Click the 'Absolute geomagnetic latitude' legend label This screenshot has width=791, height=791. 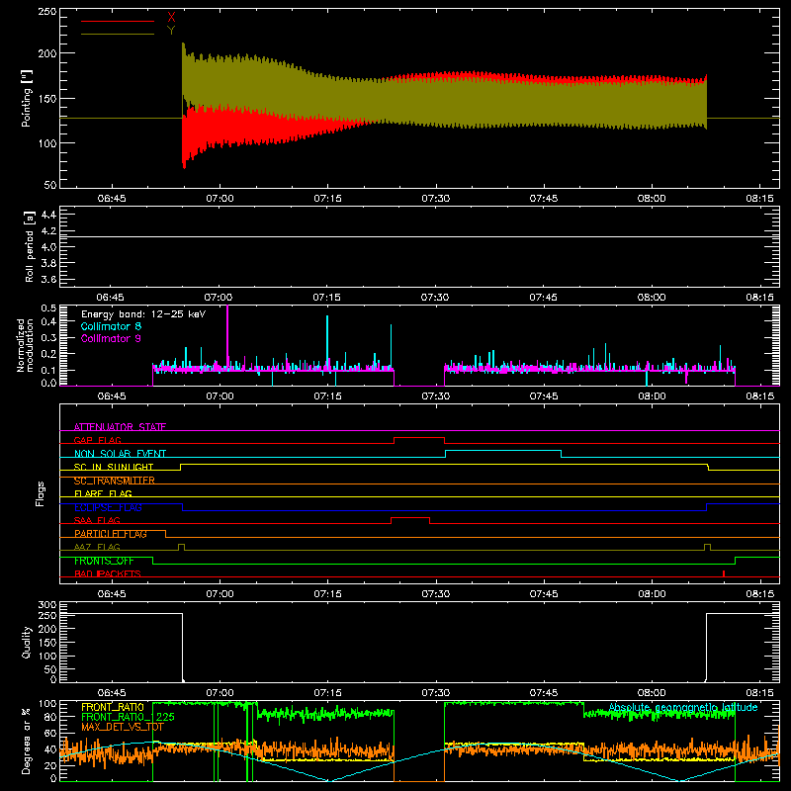683,707
